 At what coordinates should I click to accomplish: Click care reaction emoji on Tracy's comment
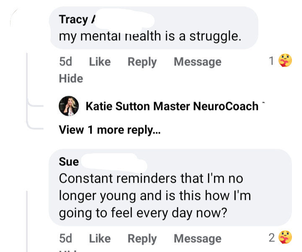point(285,62)
